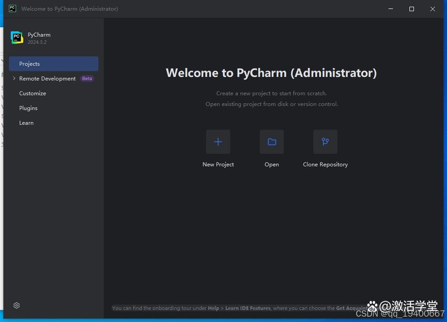Click the Clone Repository label
The width and height of the screenshot is (447, 322).
coord(325,164)
